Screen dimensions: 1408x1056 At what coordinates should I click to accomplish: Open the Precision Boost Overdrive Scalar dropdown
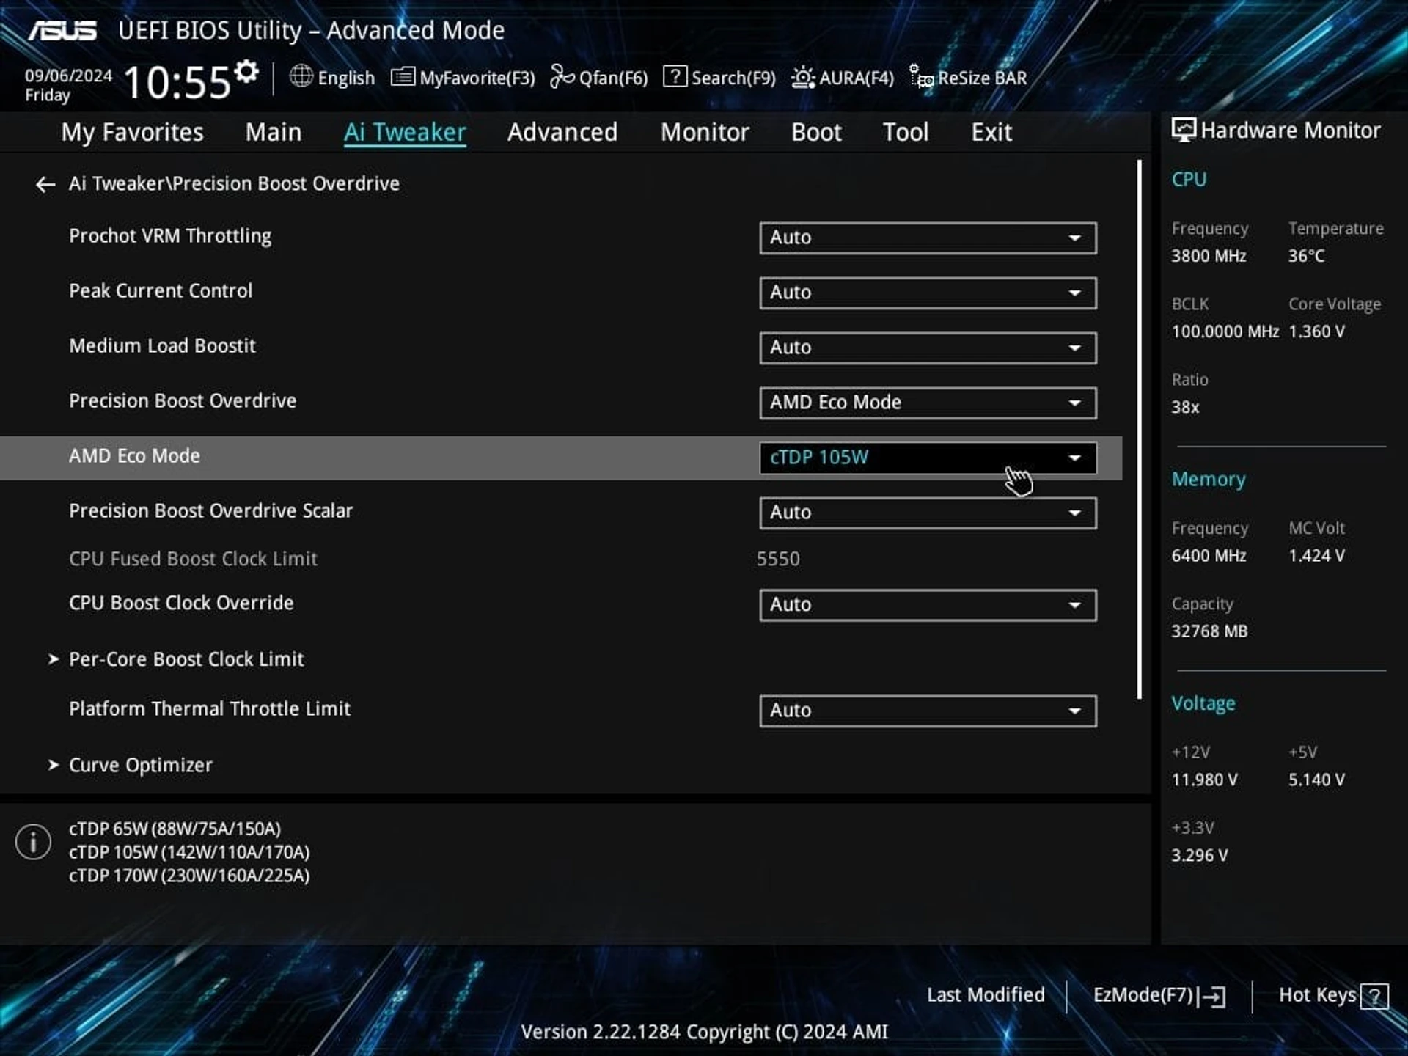[928, 513]
